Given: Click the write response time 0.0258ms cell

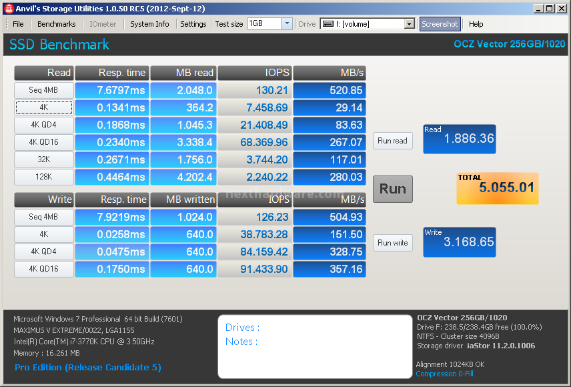Looking at the screenshot, I should 112,234.
